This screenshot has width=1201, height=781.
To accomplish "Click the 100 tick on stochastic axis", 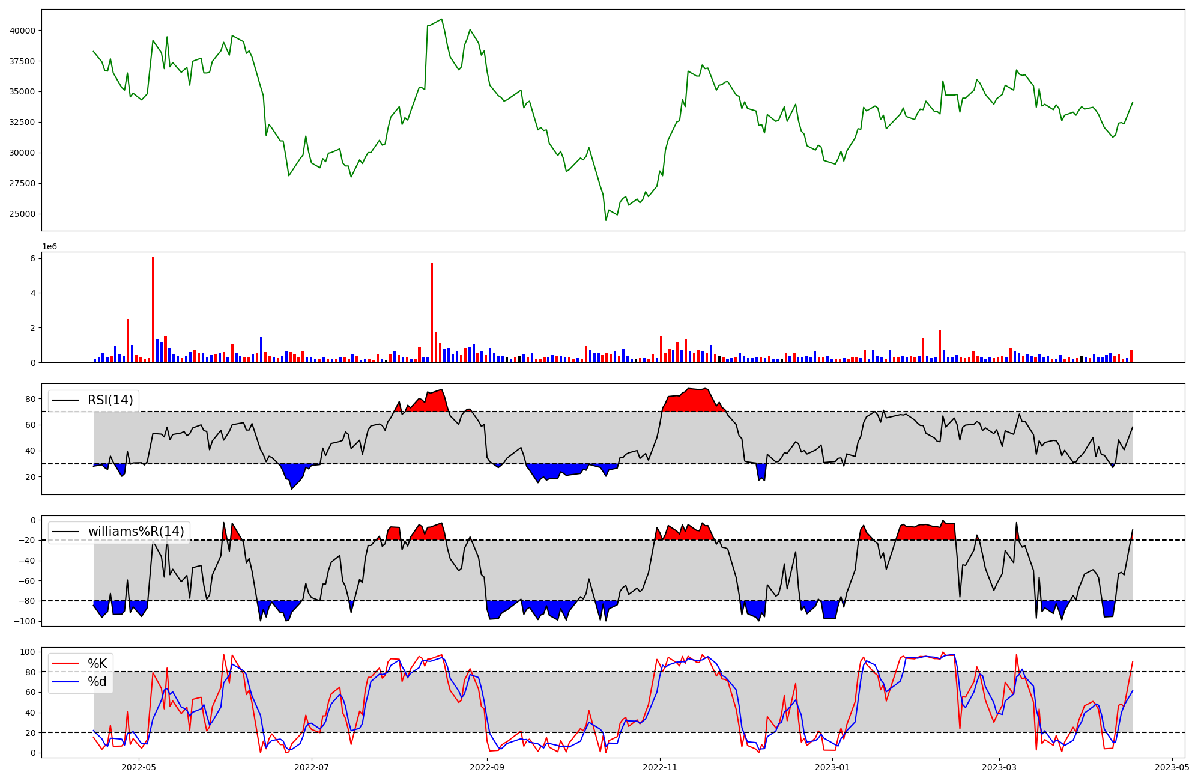I will [28, 652].
